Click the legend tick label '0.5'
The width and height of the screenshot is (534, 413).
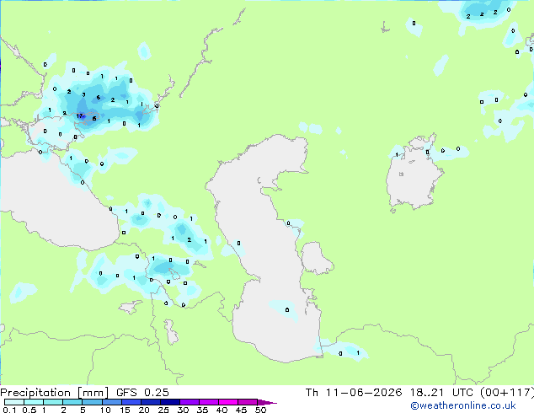click(x=29, y=410)
